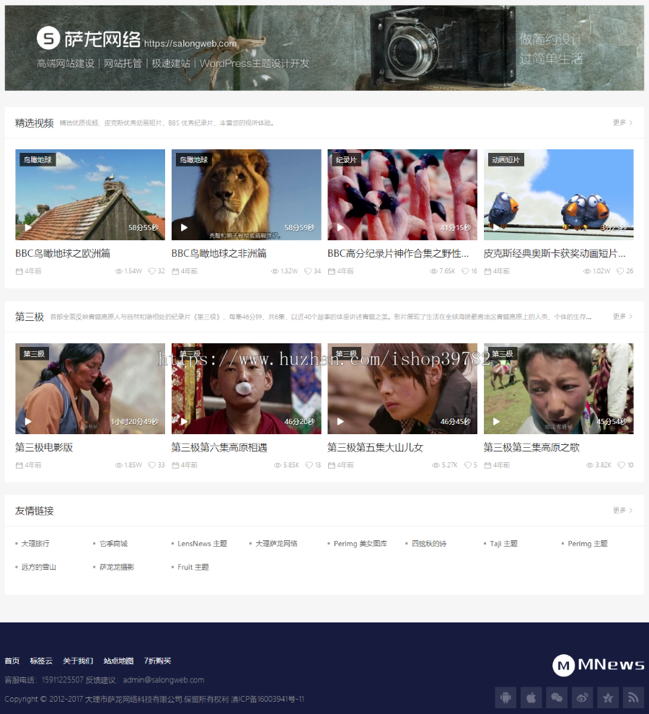The image size is (649, 714).
Task: Click the 动画短片 tag on the birds video
Action: (x=506, y=160)
